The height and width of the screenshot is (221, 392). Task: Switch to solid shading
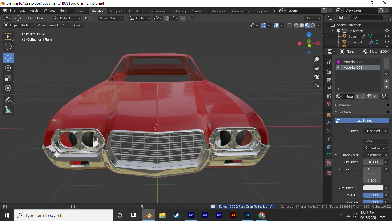point(302,25)
